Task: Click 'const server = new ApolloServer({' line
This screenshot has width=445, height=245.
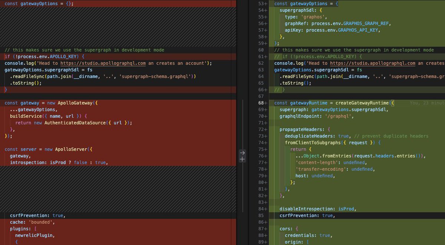Action: pos(48,149)
